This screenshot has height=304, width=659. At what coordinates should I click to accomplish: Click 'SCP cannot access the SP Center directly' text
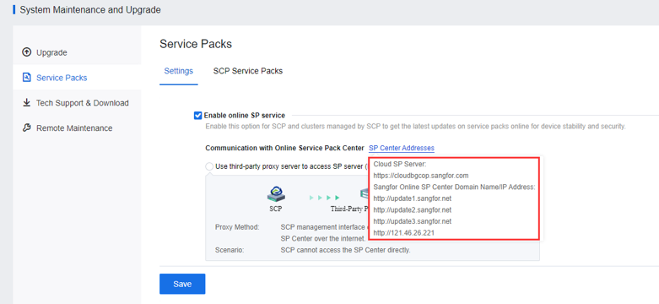pyautogui.click(x=345, y=250)
